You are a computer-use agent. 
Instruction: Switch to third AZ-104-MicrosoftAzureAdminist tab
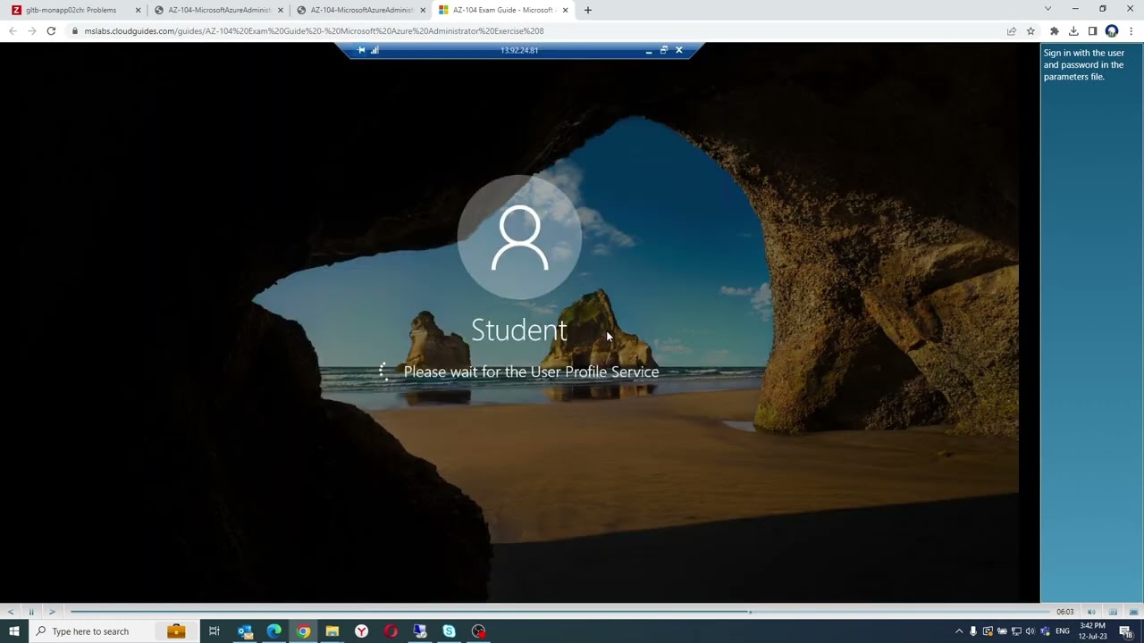pyautogui.click(x=360, y=10)
